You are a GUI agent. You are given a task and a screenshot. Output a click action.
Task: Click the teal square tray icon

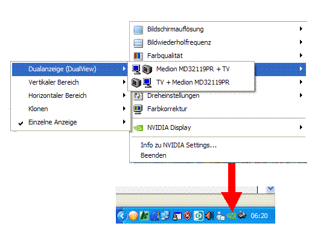click(199, 216)
